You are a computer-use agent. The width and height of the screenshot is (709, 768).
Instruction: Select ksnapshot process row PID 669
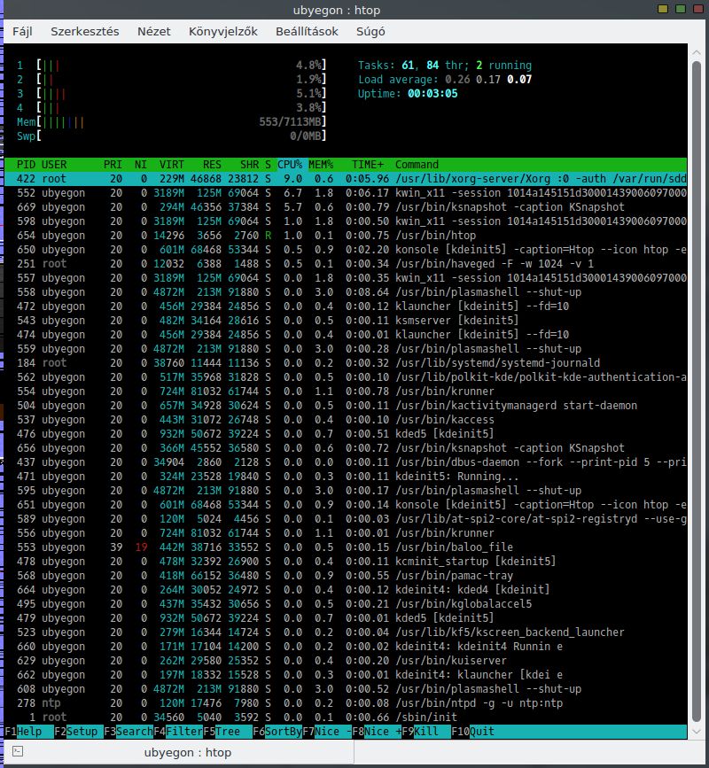[346, 207]
